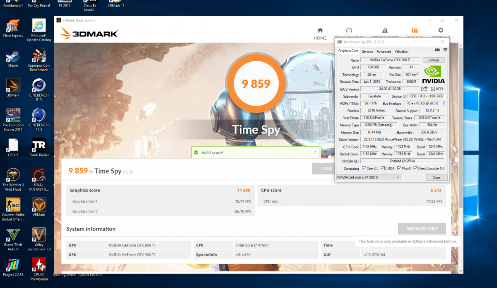Click the Close button in GPU-Z
This screenshot has height=288, width=497.
pos(437,177)
